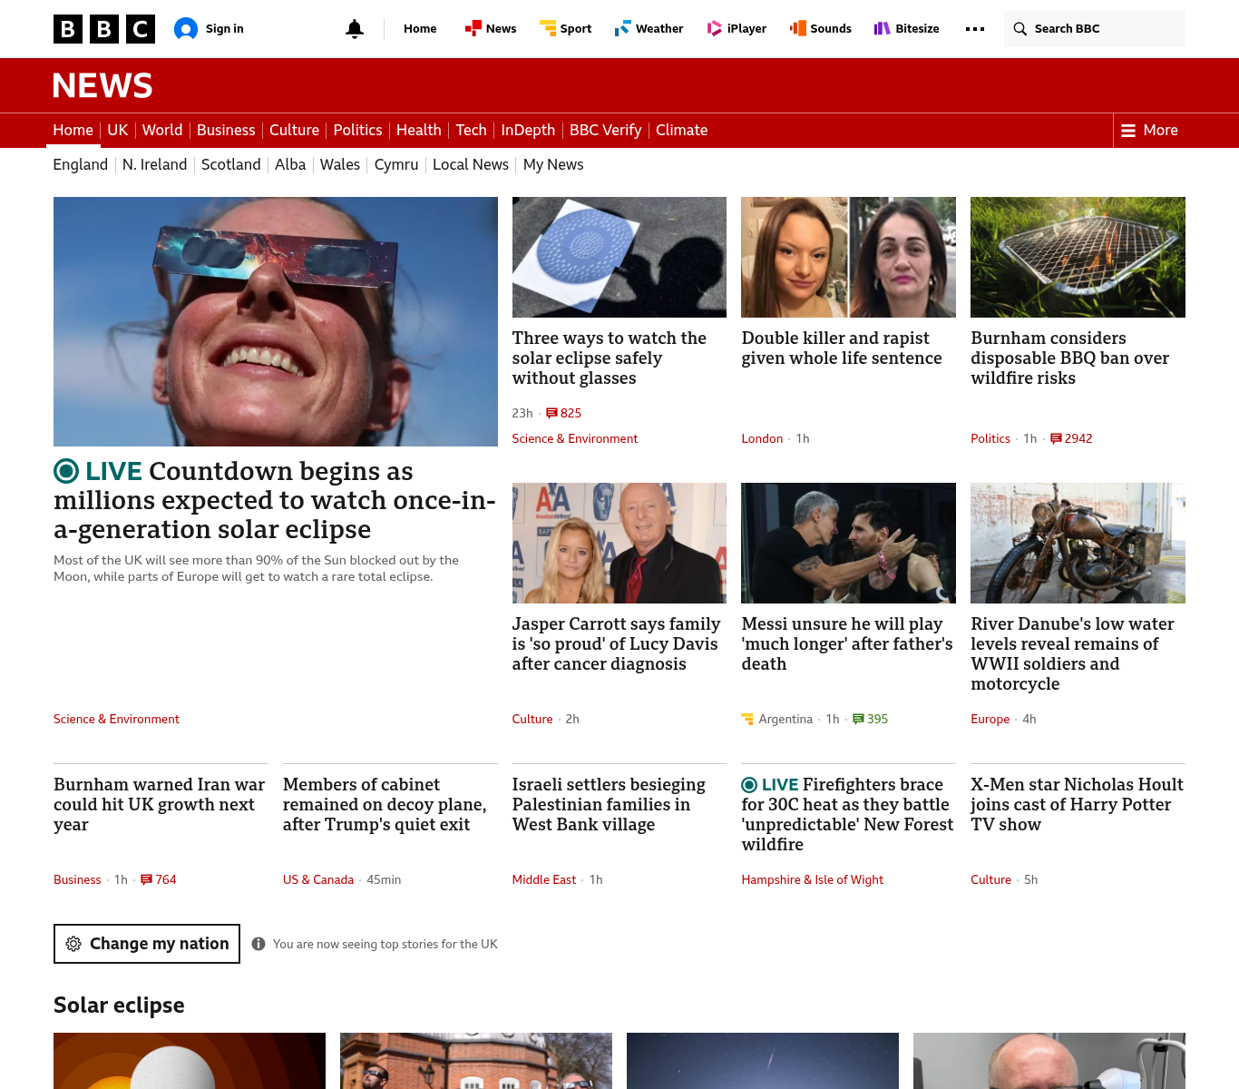Viewport: 1239px width, 1089px height.
Task: Click the Wales regional link
Action: (x=340, y=164)
